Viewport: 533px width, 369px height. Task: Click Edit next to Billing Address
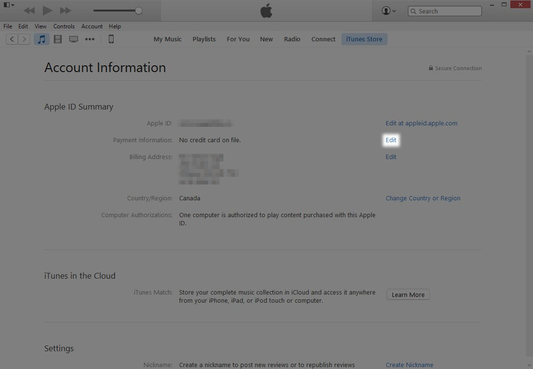click(391, 157)
